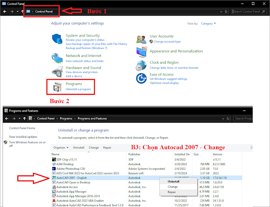Viewport: 270px width, 207px height.
Task: Go up one level in Control Panel window
Action: pyautogui.click(x=22, y=11)
